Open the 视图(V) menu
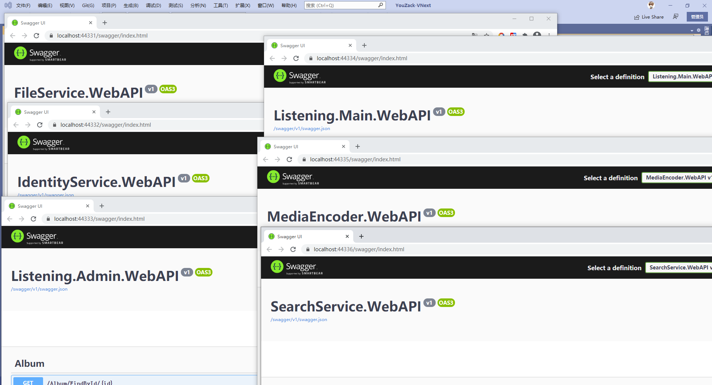Screen dimensions: 712x385 [x=67, y=5]
